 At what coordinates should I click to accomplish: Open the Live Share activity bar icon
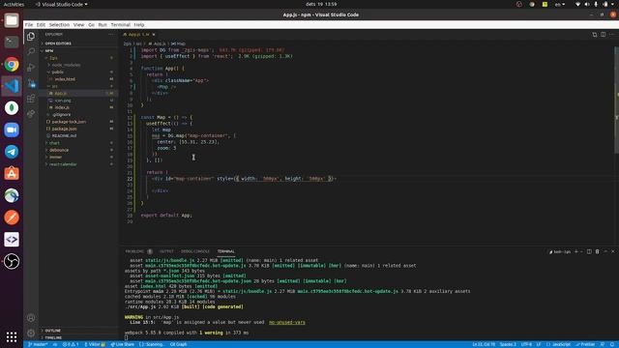[31, 114]
